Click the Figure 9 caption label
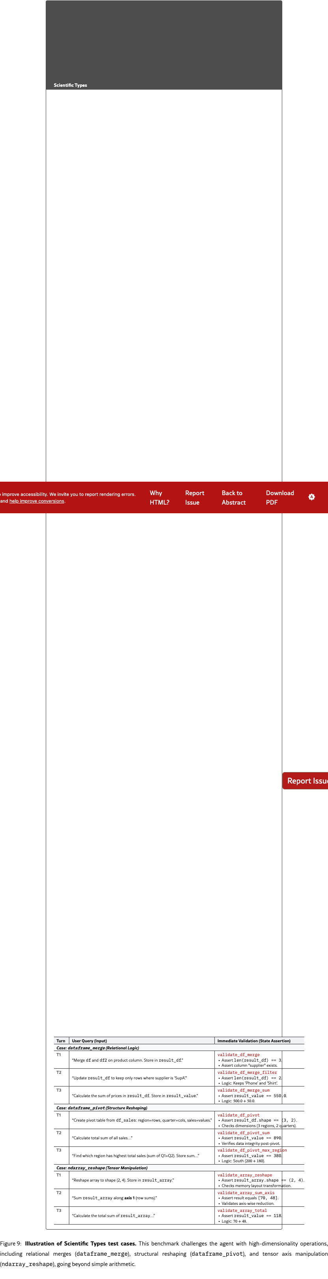328x1279 pixels. pos(11,1244)
